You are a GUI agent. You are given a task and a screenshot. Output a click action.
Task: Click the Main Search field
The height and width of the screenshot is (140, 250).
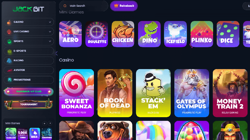click(x=84, y=6)
